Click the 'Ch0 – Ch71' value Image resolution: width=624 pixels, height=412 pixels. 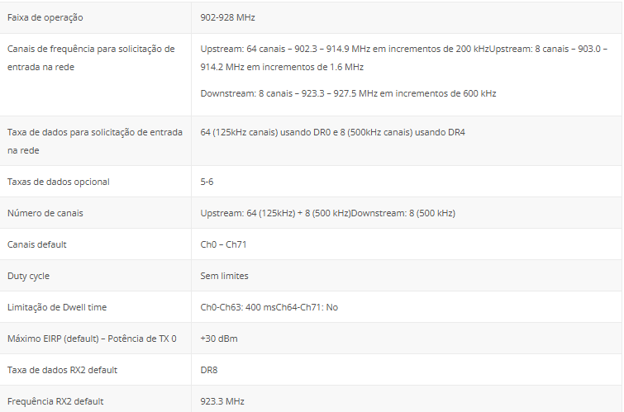[x=225, y=244]
